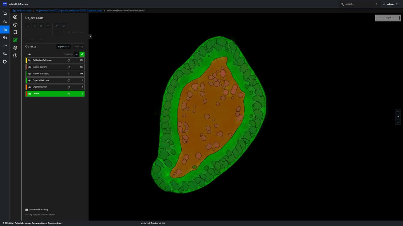Select the eraser tool in Object Tools

tap(63, 26)
